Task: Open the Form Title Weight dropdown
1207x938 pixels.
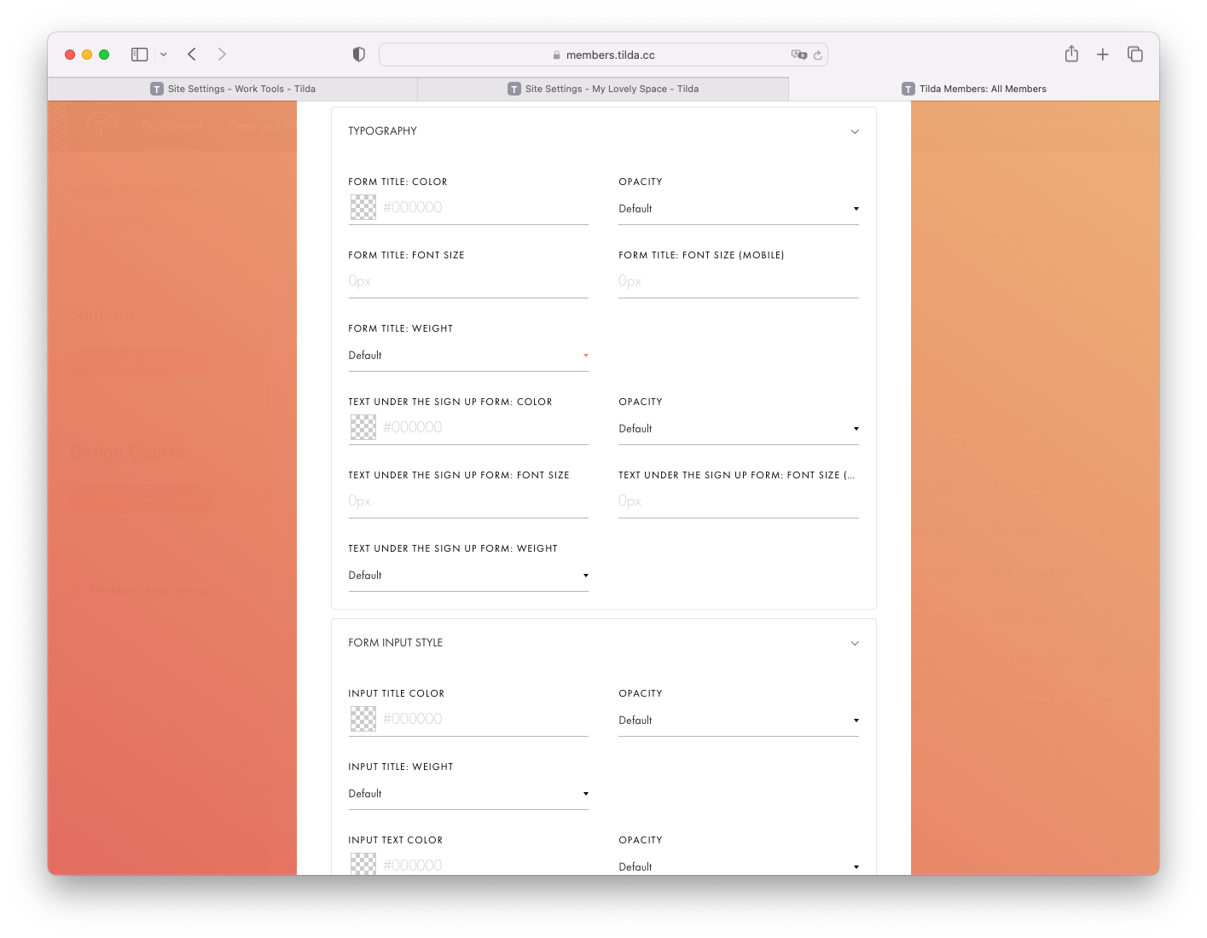Action: [x=467, y=355]
